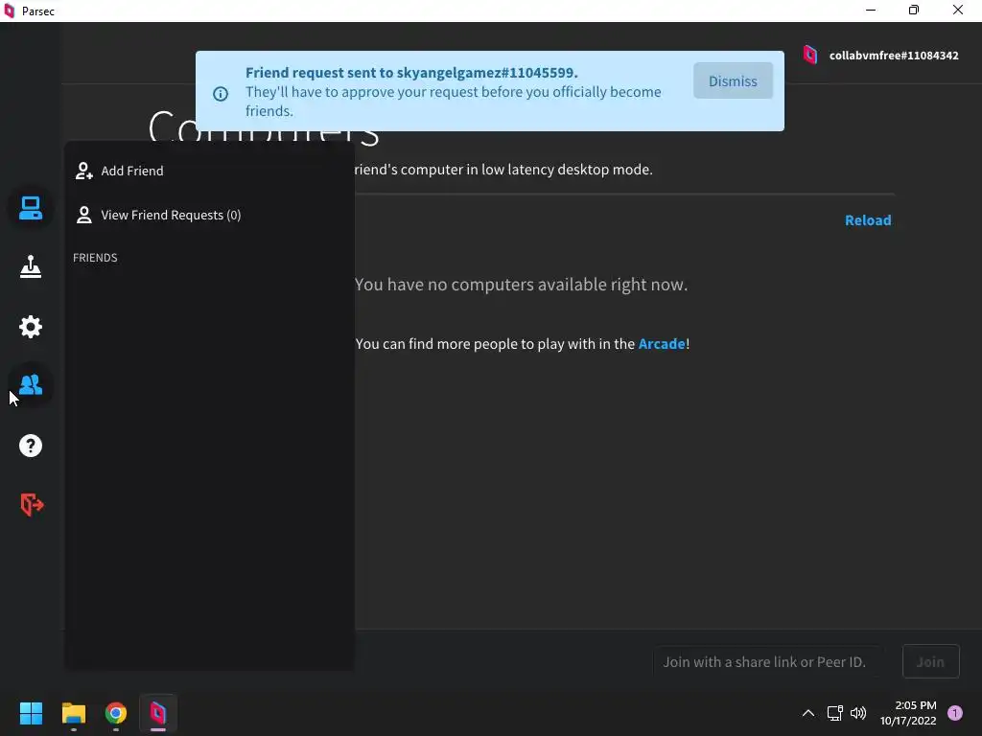The image size is (982, 736).
Task: Click the info icon in the notification
Action: coord(221,94)
